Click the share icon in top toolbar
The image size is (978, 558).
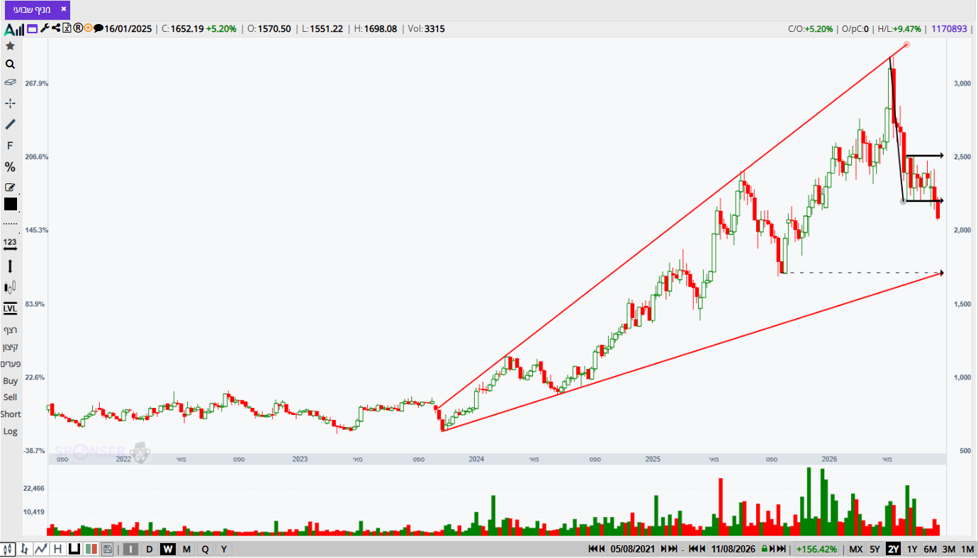point(56,28)
